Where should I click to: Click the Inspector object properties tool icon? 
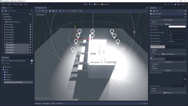coord(185,14)
